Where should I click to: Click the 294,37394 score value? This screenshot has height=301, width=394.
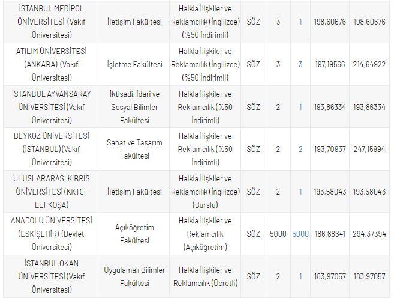click(x=369, y=234)
